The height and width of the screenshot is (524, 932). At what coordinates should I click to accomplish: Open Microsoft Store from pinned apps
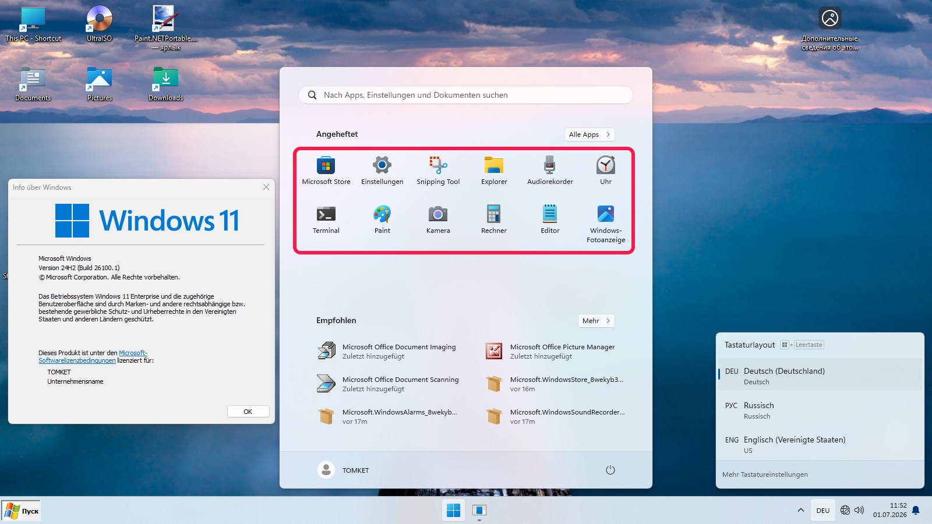326,171
